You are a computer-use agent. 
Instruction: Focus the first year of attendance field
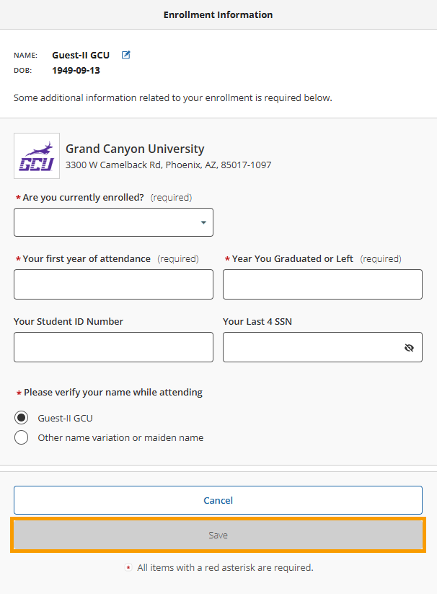pos(113,284)
